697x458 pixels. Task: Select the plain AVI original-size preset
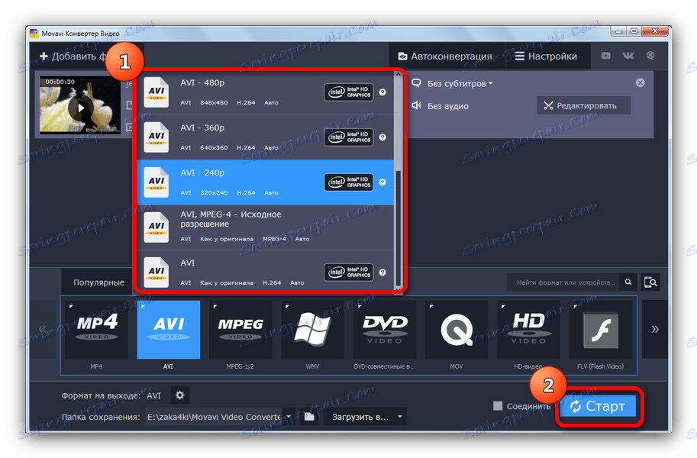tap(266, 270)
